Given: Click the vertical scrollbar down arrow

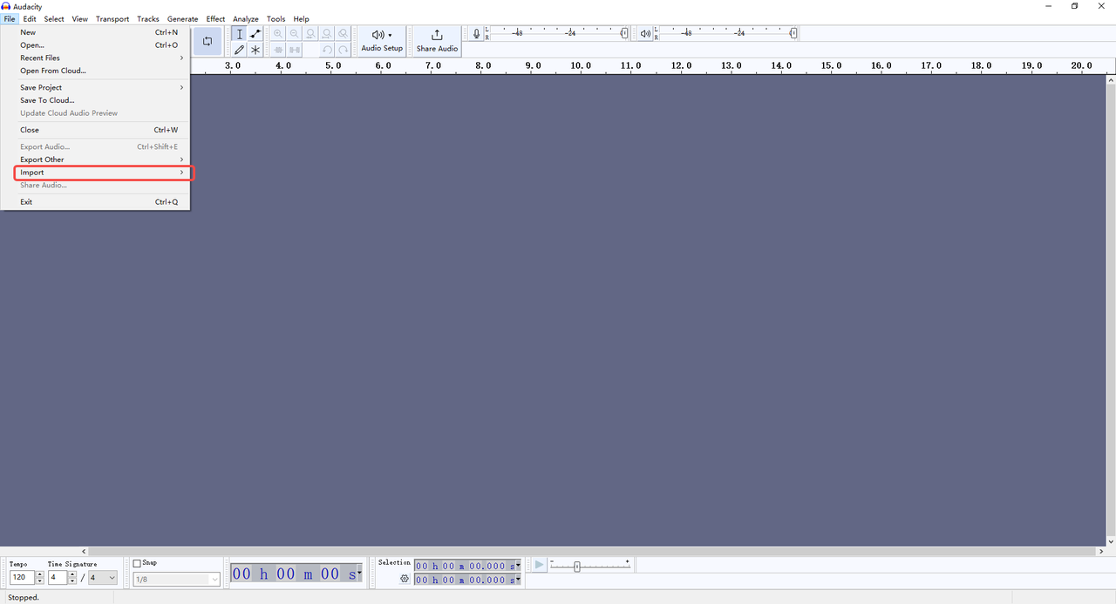Looking at the screenshot, I should coord(1111,540).
